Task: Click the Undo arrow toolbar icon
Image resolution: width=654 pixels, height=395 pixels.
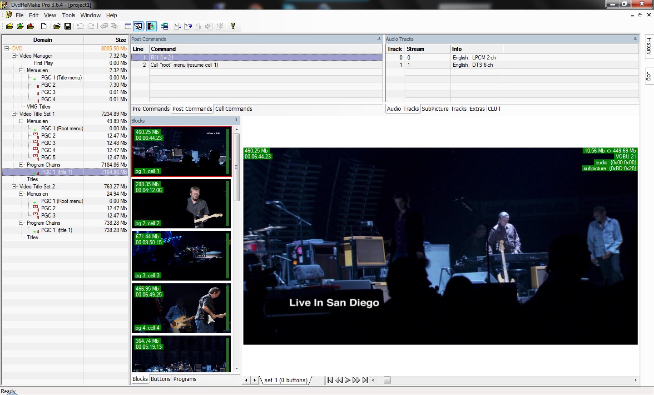Action: click(80, 26)
